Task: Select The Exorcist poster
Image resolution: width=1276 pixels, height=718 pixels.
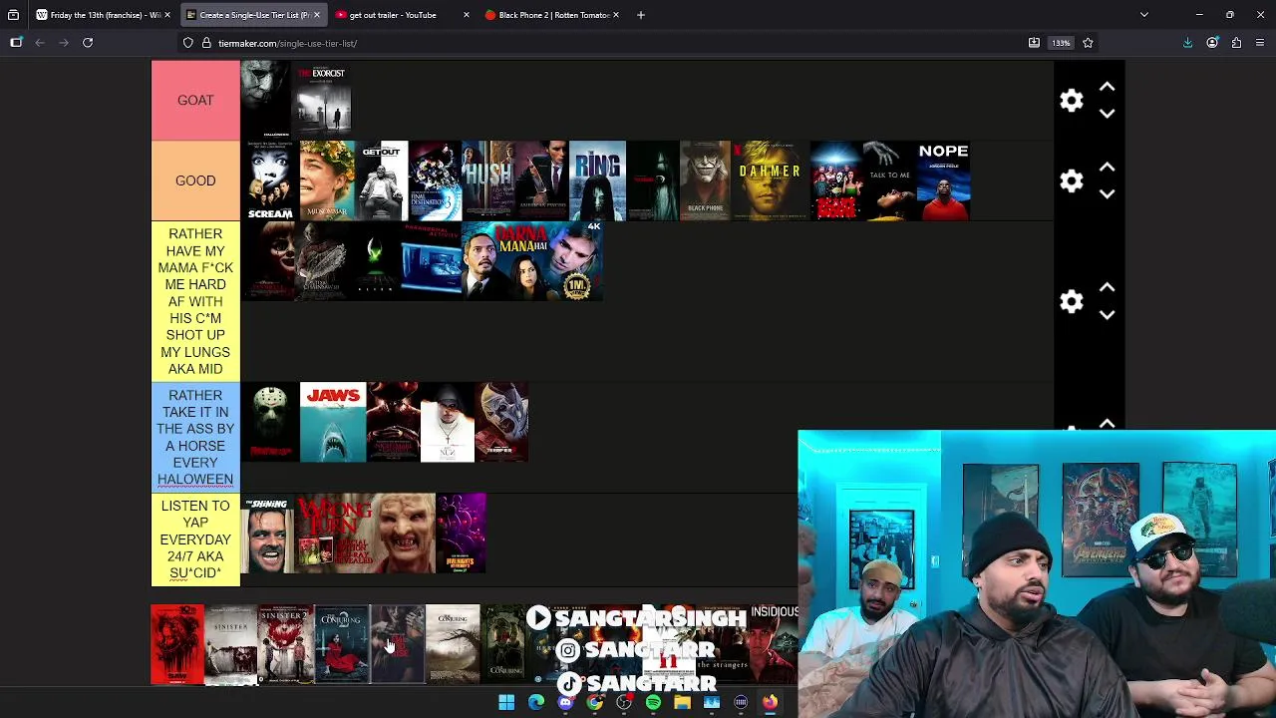Action: [323, 100]
